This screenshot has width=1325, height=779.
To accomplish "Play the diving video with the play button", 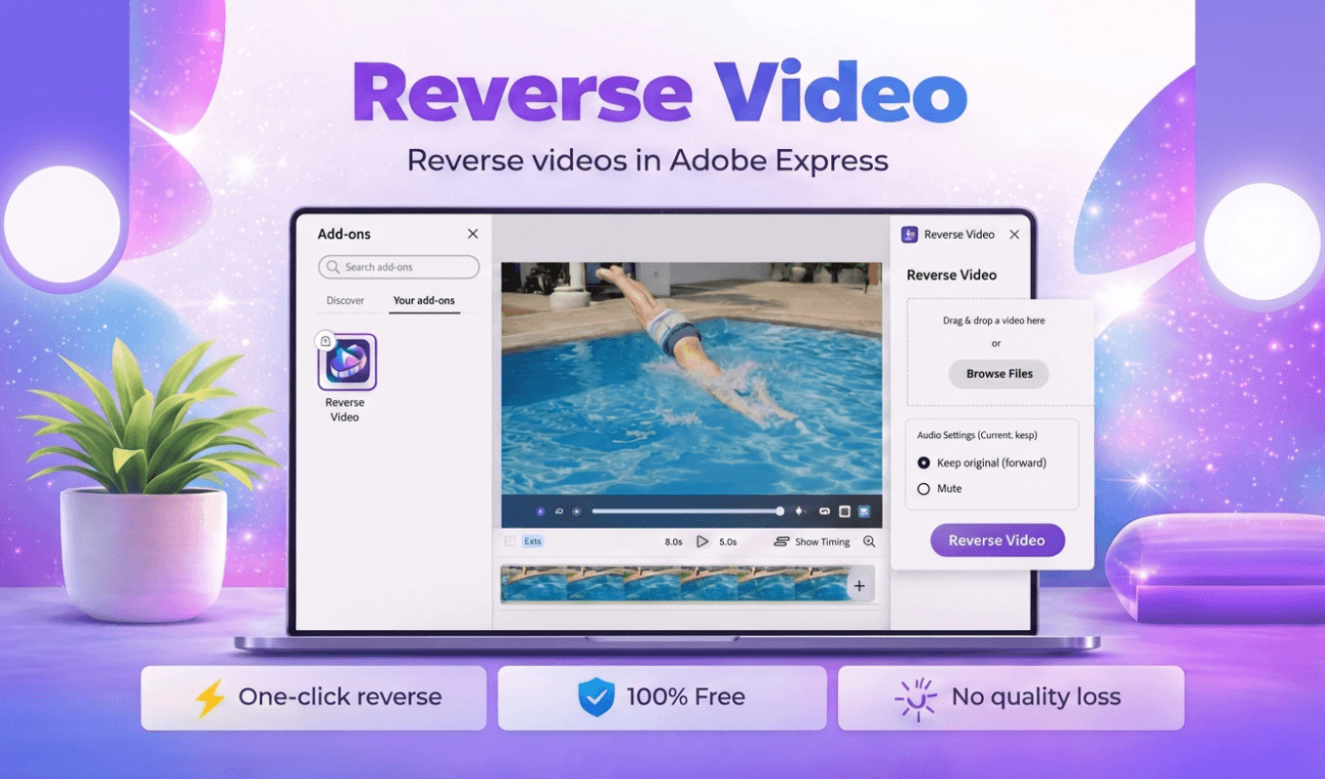I will [x=703, y=541].
